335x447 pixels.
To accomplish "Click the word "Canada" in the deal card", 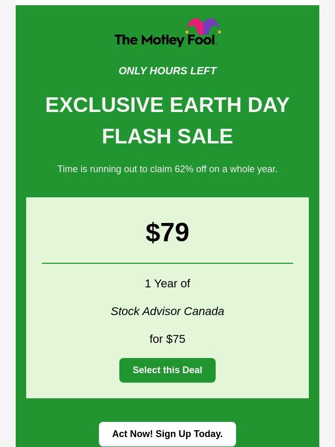I will 204,311.
